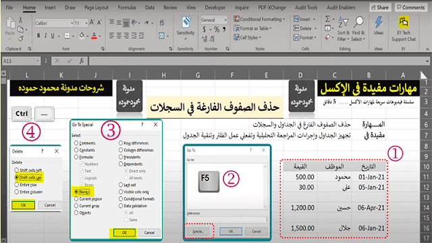Image resolution: width=432 pixels, height=243 pixels.
Task: Click the Format Painter brush icon
Action: click(20, 39)
